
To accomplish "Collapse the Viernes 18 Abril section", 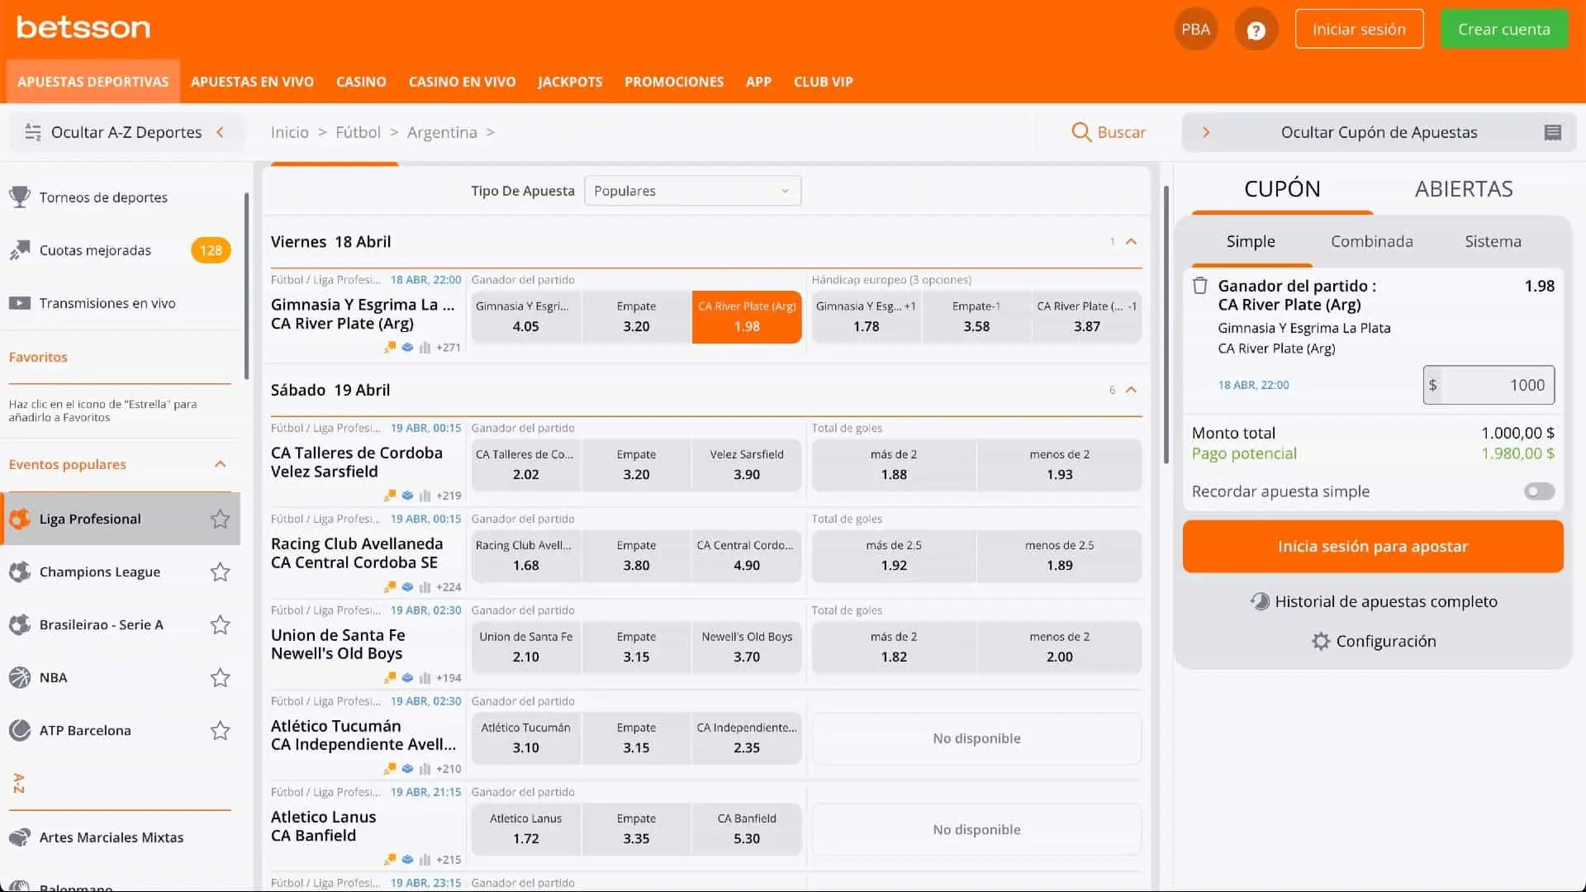I will (x=1131, y=242).
